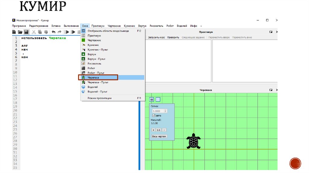Image resolution: width=309 pixels, height=173 pixels.
Task: Copy selection using toolbar copy icon
Action: click(x=40, y=32)
